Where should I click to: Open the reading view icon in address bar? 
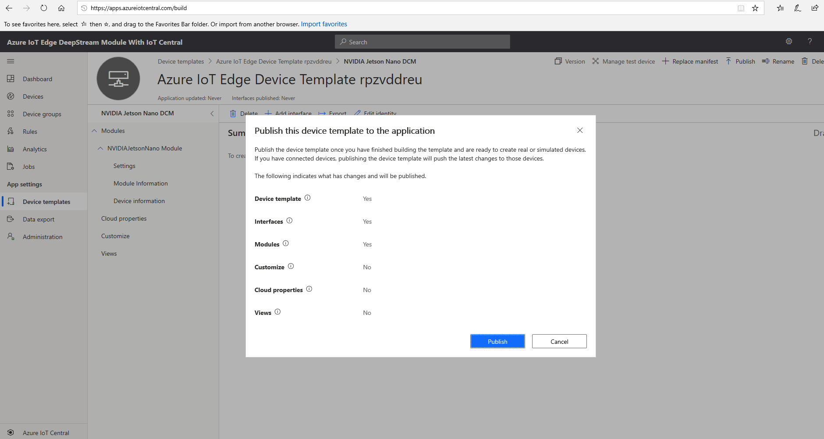tap(741, 8)
